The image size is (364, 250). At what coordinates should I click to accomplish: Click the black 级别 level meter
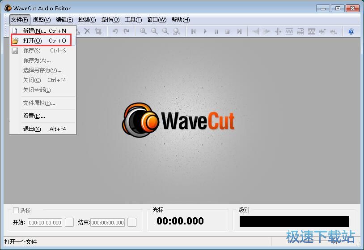[294, 221]
